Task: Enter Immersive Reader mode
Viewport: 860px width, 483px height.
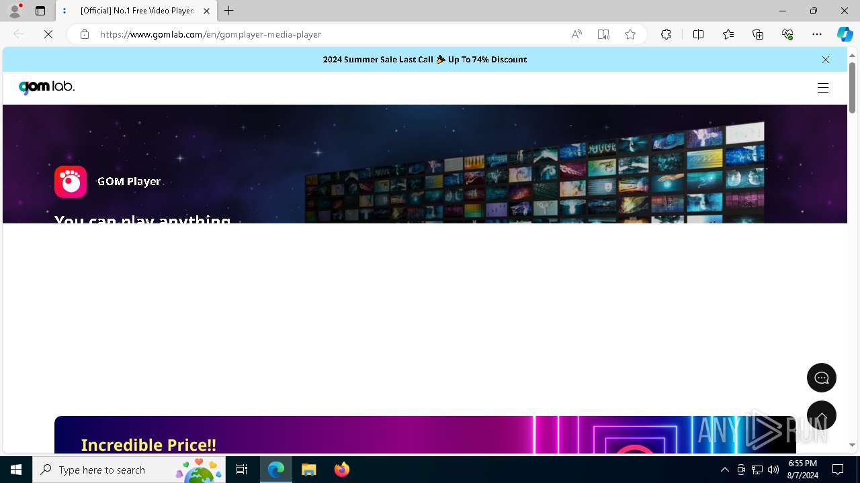Action: click(603, 34)
